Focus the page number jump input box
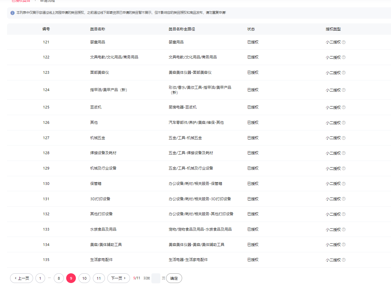Viewport: 391px width, 287px height. (156, 278)
